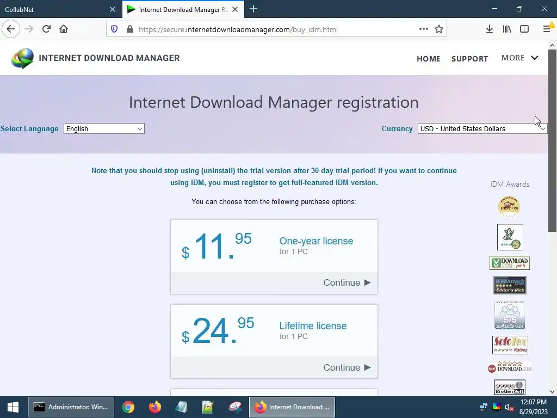Viewport: 557px width, 418px height.
Task: Switch to the Administrator command prompt window
Action: [x=71, y=407]
